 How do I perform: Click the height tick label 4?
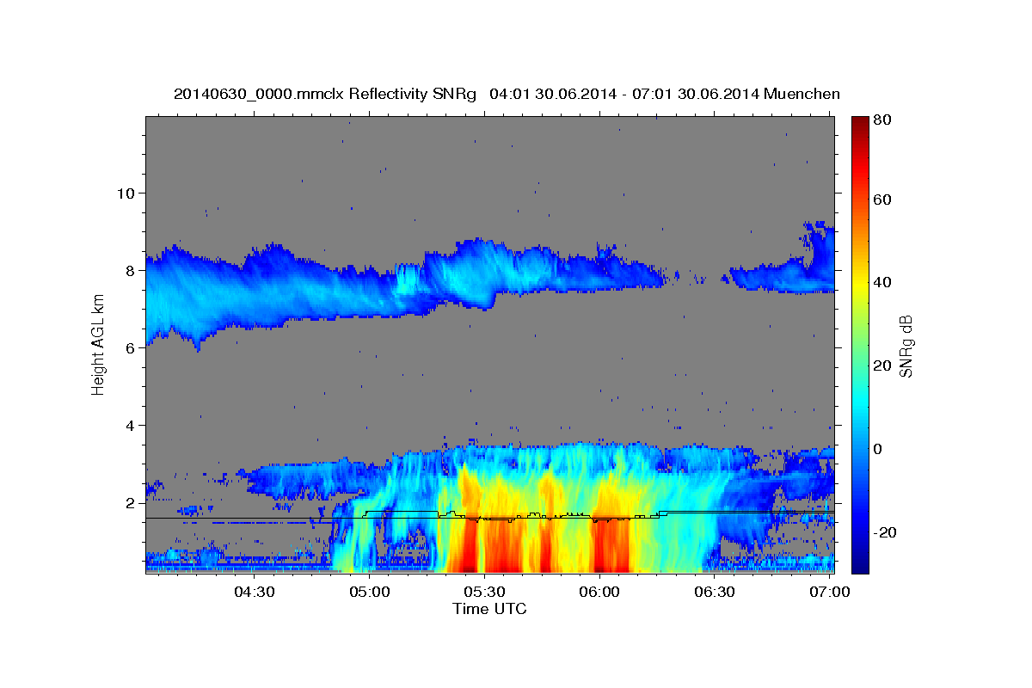pyautogui.click(x=132, y=425)
